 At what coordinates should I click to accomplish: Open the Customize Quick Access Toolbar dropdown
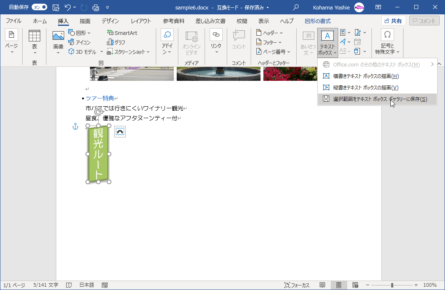pyautogui.click(x=107, y=7)
